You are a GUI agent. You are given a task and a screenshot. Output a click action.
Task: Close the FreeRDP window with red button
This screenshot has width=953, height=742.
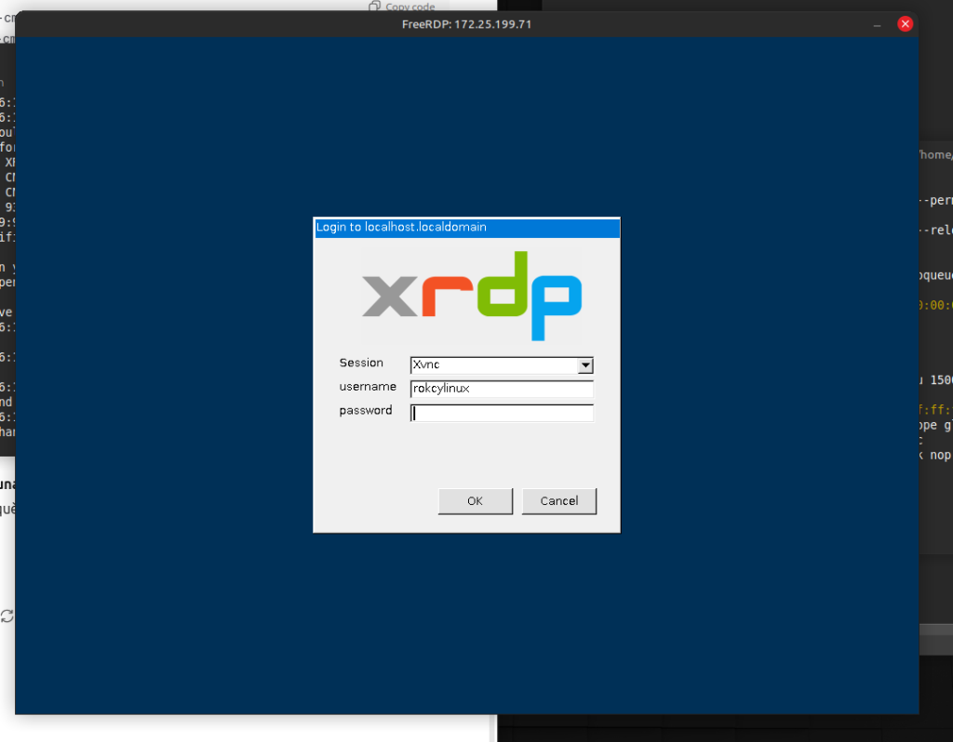point(905,24)
